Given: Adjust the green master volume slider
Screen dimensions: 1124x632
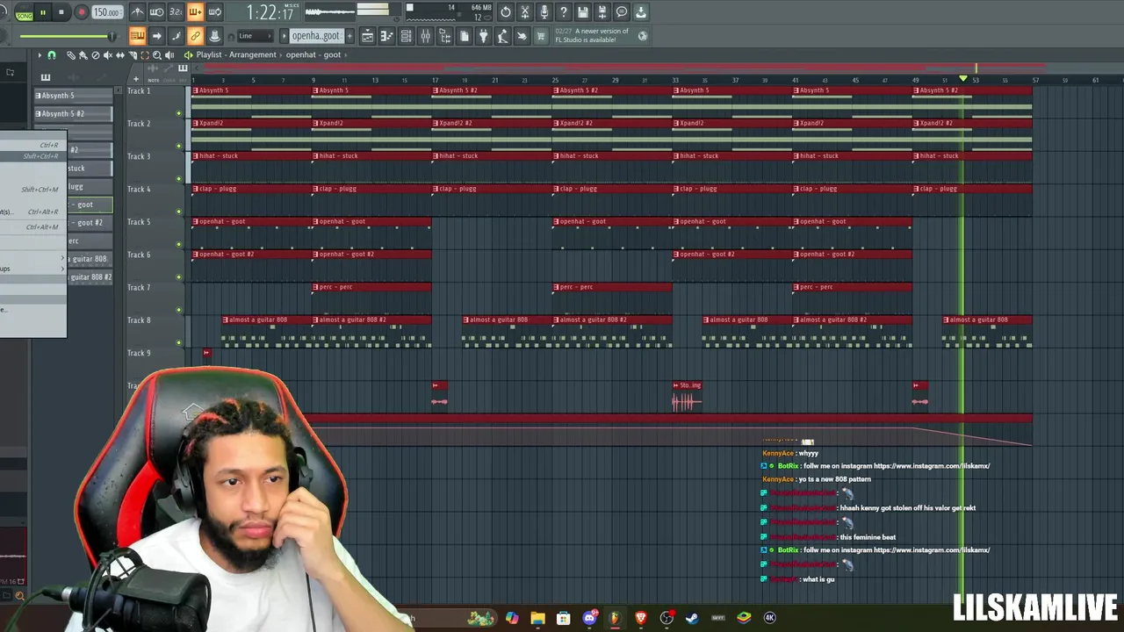Looking at the screenshot, I should (66, 36).
